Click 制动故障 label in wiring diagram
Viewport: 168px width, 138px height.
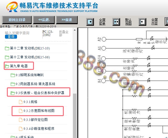point(132,129)
